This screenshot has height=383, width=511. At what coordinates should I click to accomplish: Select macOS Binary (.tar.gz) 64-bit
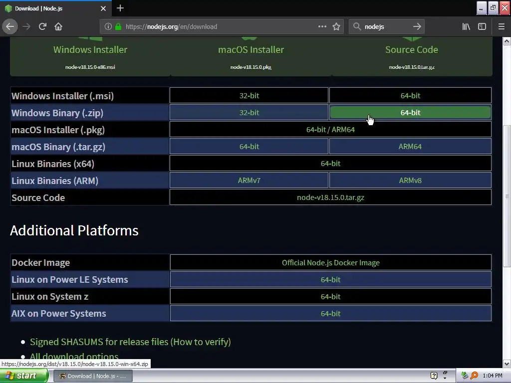(x=249, y=146)
